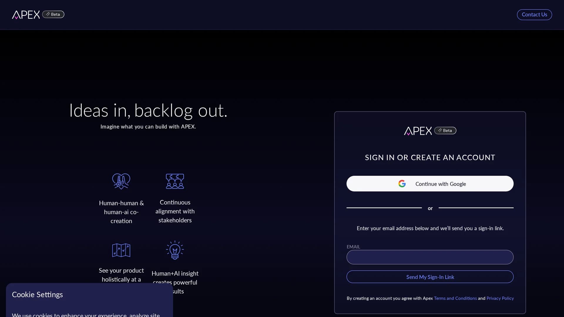Click the Beta badge in the header

pyautogui.click(x=53, y=14)
